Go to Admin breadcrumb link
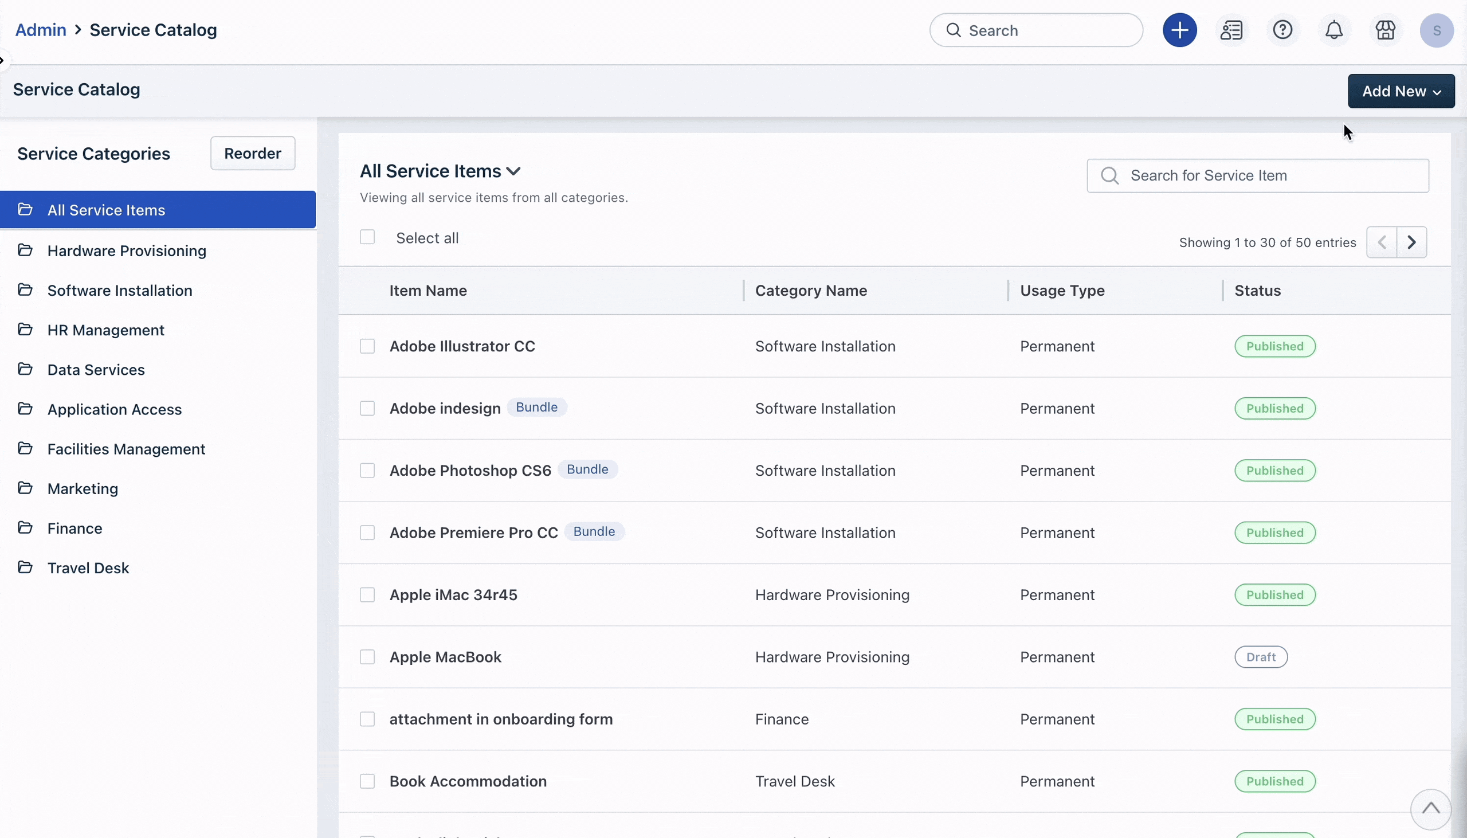 (40, 30)
